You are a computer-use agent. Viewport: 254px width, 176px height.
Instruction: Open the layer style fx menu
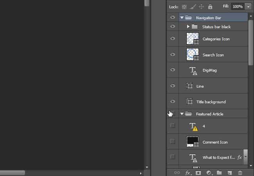click(x=188, y=173)
